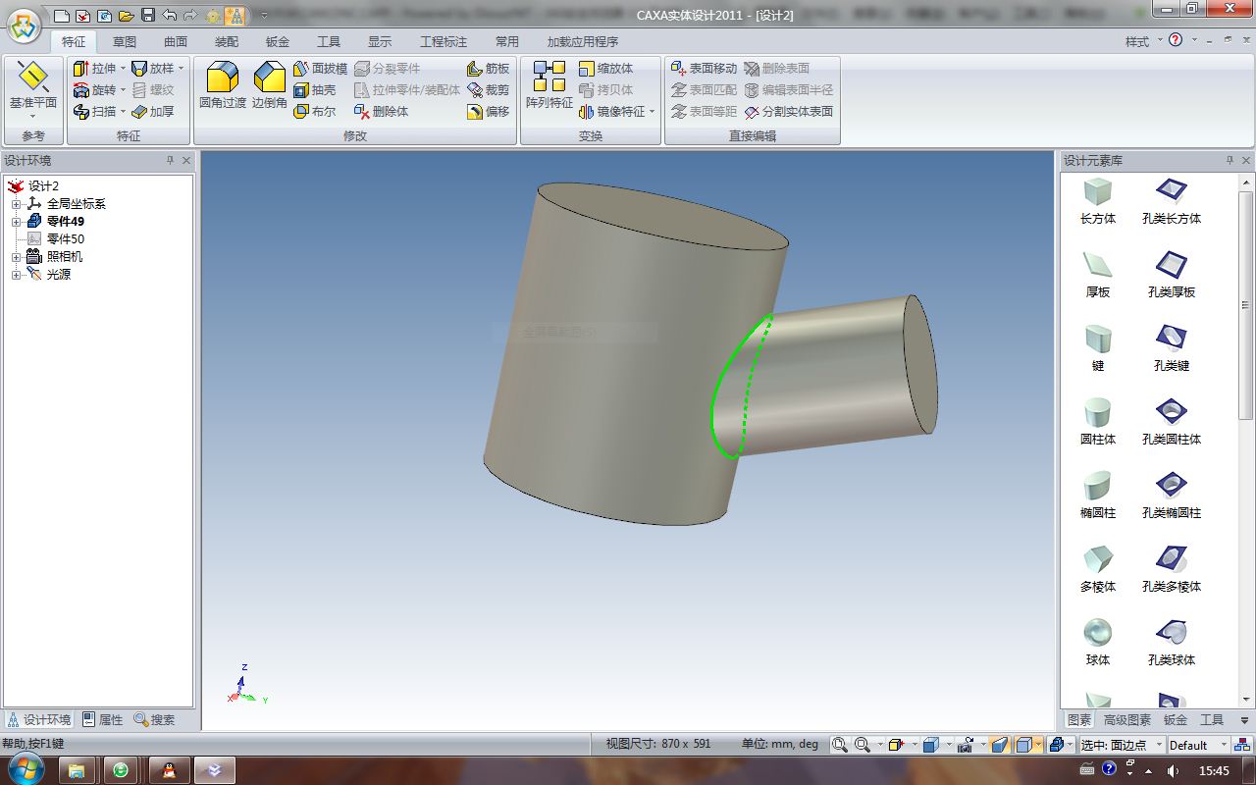Image resolution: width=1256 pixels, height=785 pixels.
Task: Open quick access toolbar customize arrow
Action: (x=264, y=16)
